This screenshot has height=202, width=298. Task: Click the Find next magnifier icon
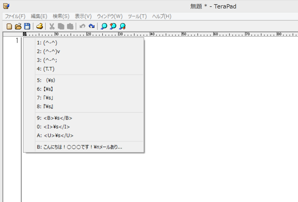coord(122,26)
